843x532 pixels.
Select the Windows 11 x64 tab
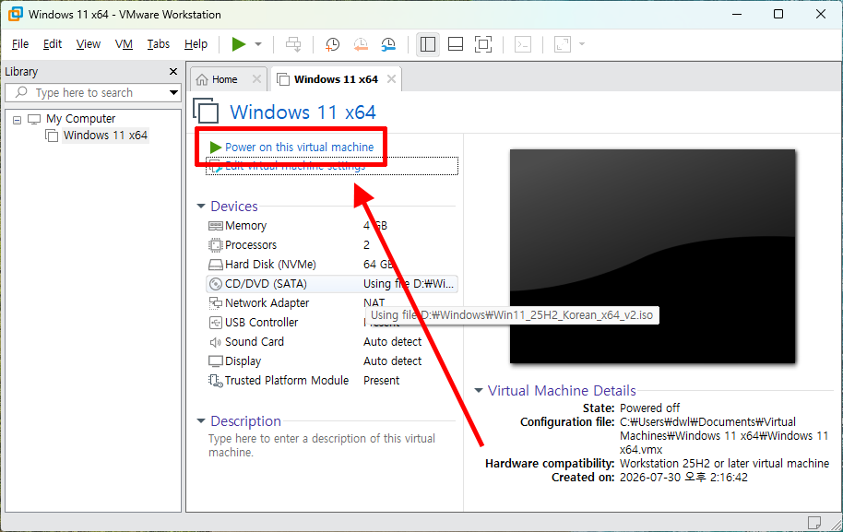[x=336, y=79]
